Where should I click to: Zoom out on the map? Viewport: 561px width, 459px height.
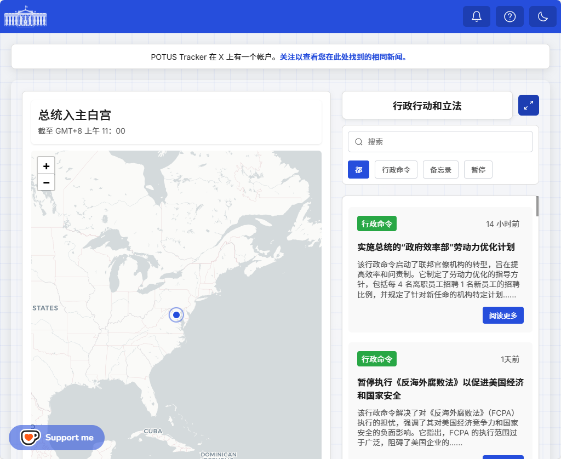[46, 182]
